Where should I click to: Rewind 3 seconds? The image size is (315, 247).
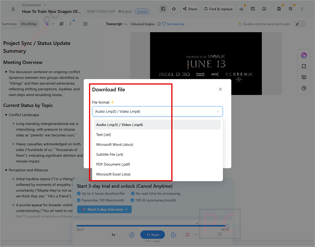tap(132, 234)
